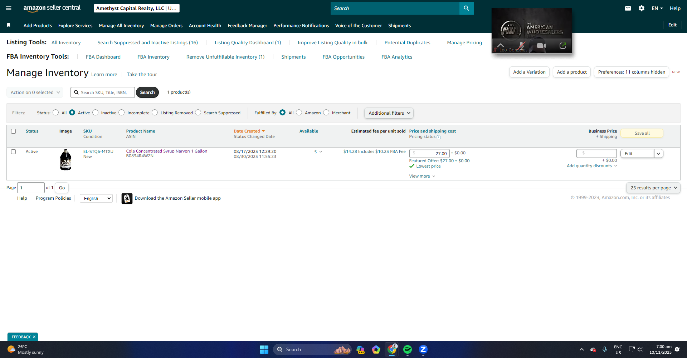Click the Add a Variation button
The image size is (687, 358).
[x=529, y=72]
